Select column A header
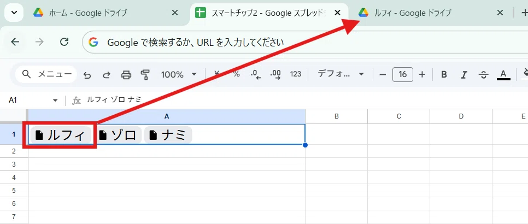 click(167, 116)
